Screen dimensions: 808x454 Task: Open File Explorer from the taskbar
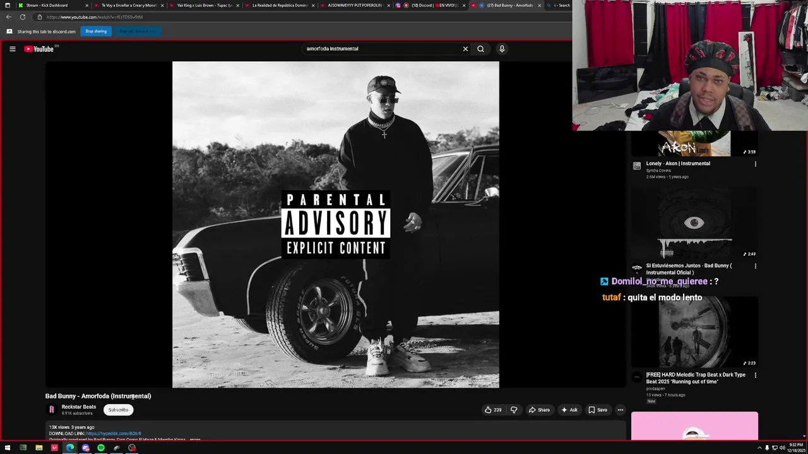pyautogui.click(x=39, y=448)
